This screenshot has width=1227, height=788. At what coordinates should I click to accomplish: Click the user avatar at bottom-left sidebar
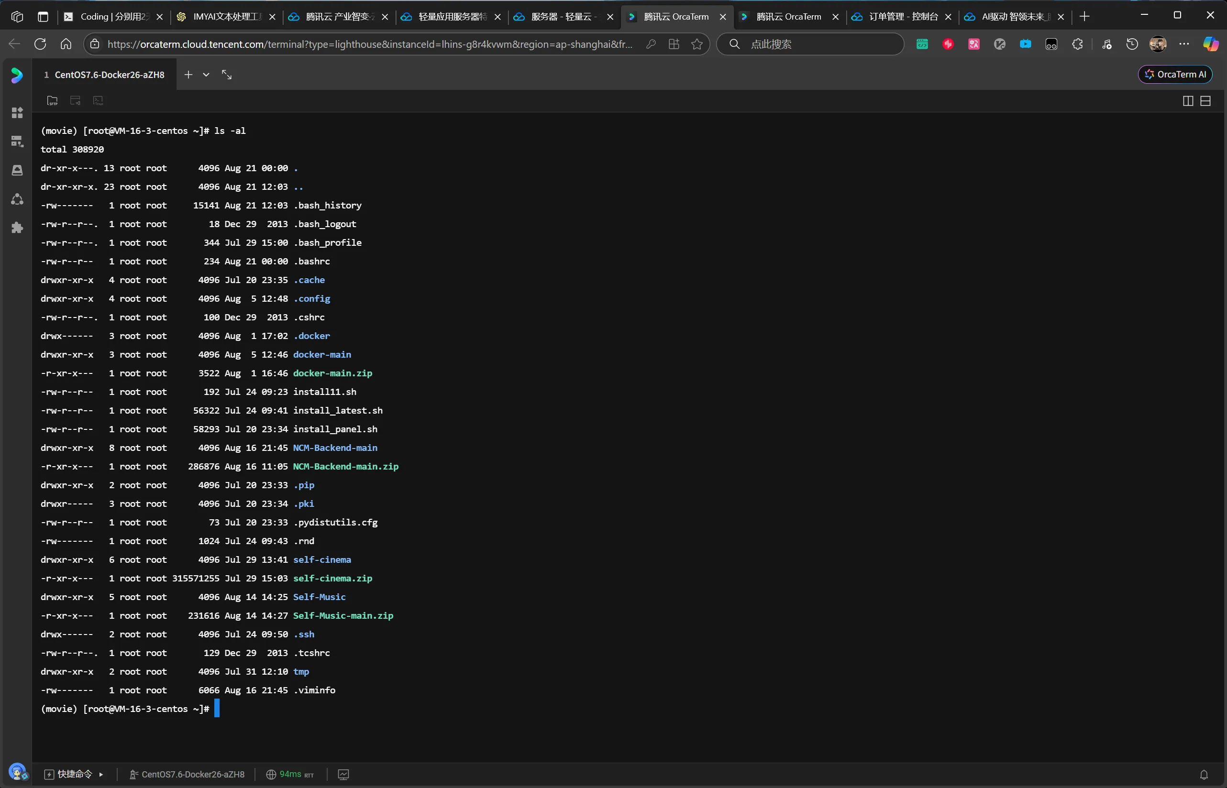(17, 772)
